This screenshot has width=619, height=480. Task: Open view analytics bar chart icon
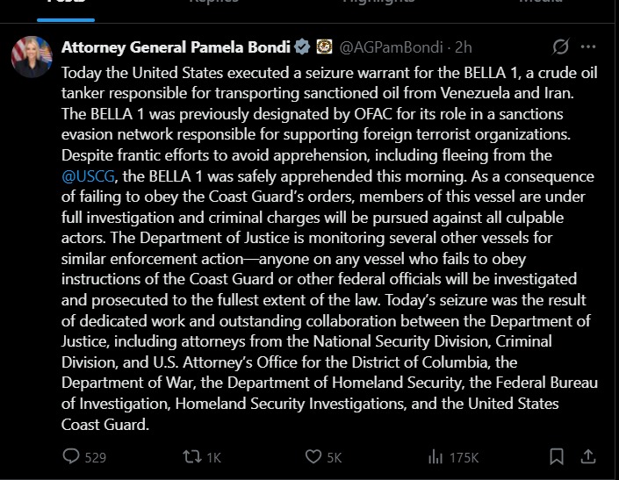(435, 456)
